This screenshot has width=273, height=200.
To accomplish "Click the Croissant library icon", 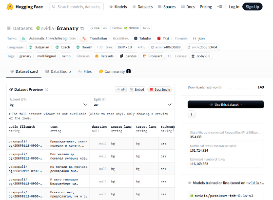I will [x=144, y=56].
